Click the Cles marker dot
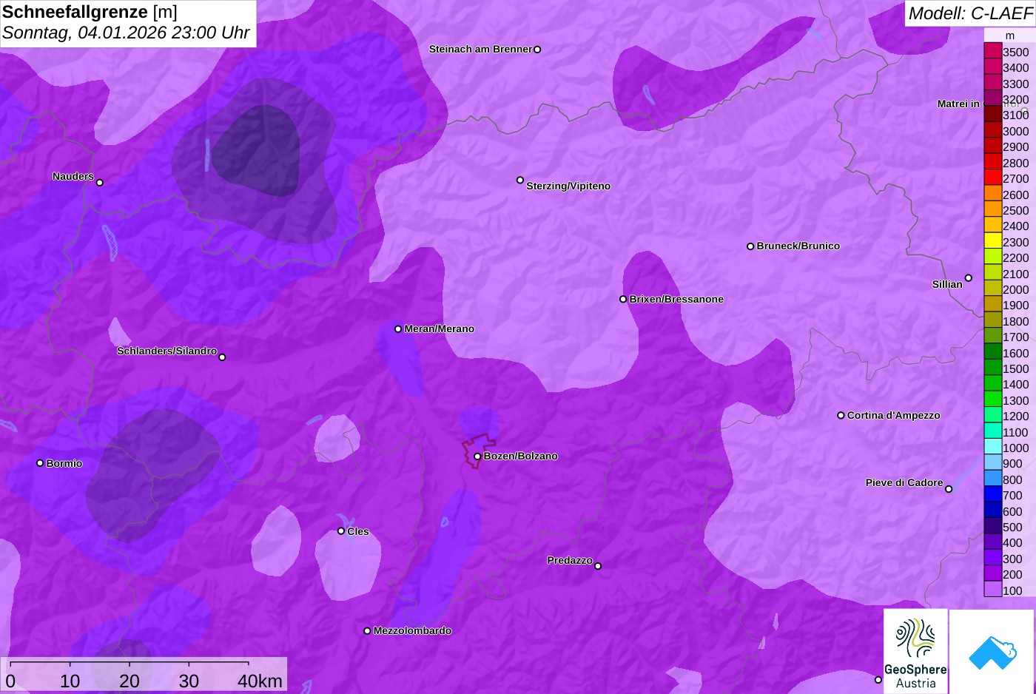Viewport: 1036px width, 694px height. click(341, 531)
